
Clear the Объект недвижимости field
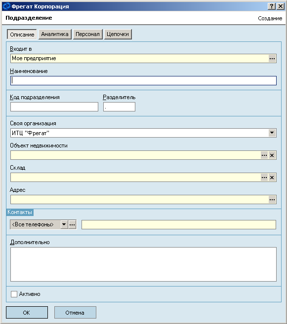(x=272, y=155)
